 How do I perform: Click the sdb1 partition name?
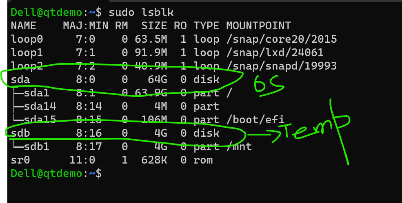(37, 146)
